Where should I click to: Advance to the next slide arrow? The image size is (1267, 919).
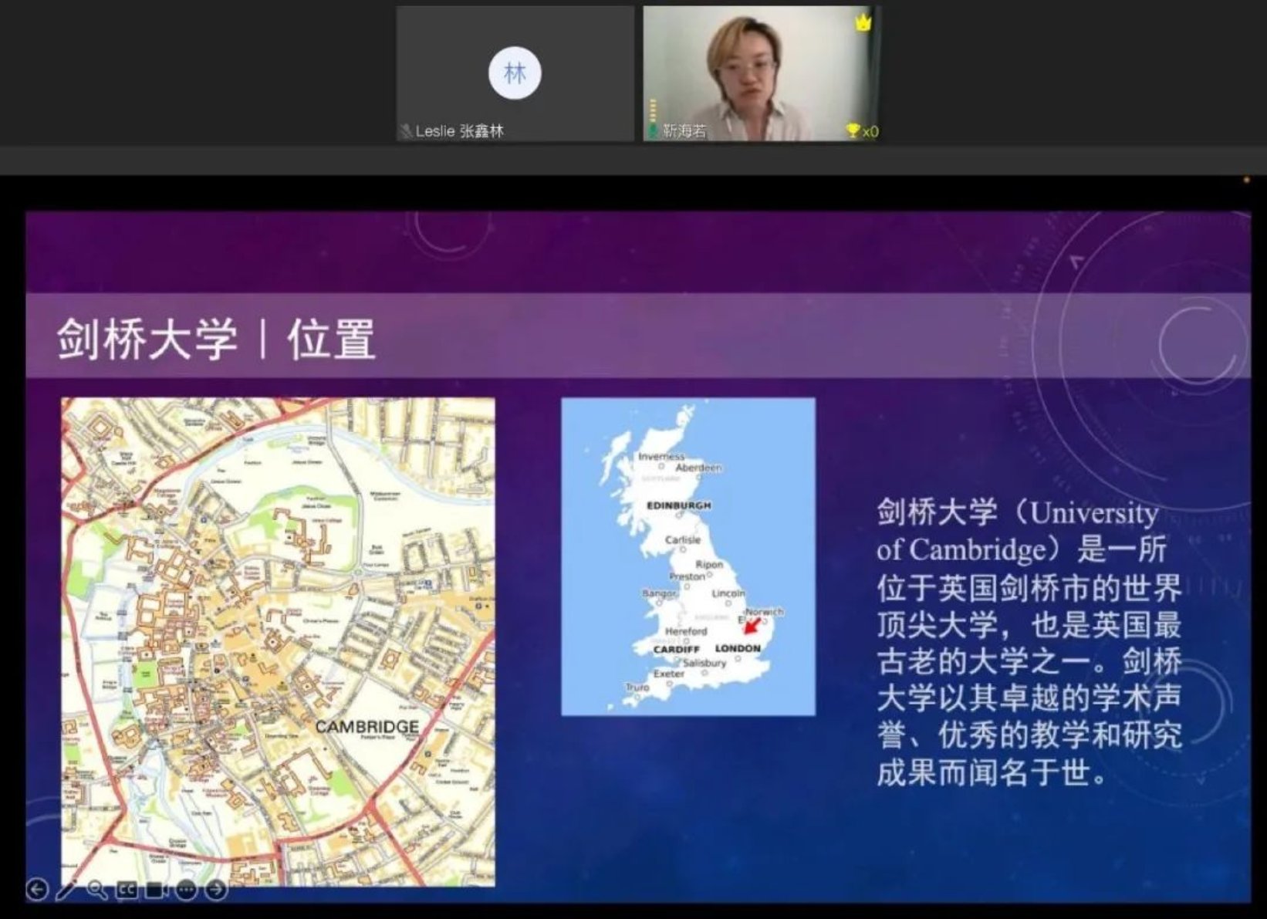tap(216, 890)
